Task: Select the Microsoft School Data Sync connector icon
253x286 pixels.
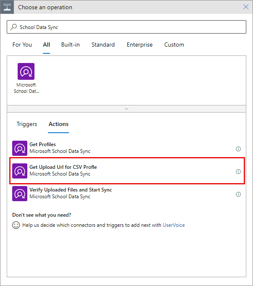Action: coord(26,71)
